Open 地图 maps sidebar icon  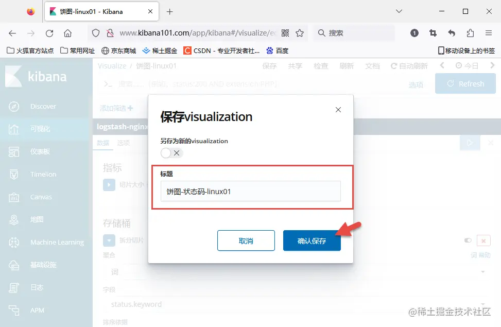point(14,219)
